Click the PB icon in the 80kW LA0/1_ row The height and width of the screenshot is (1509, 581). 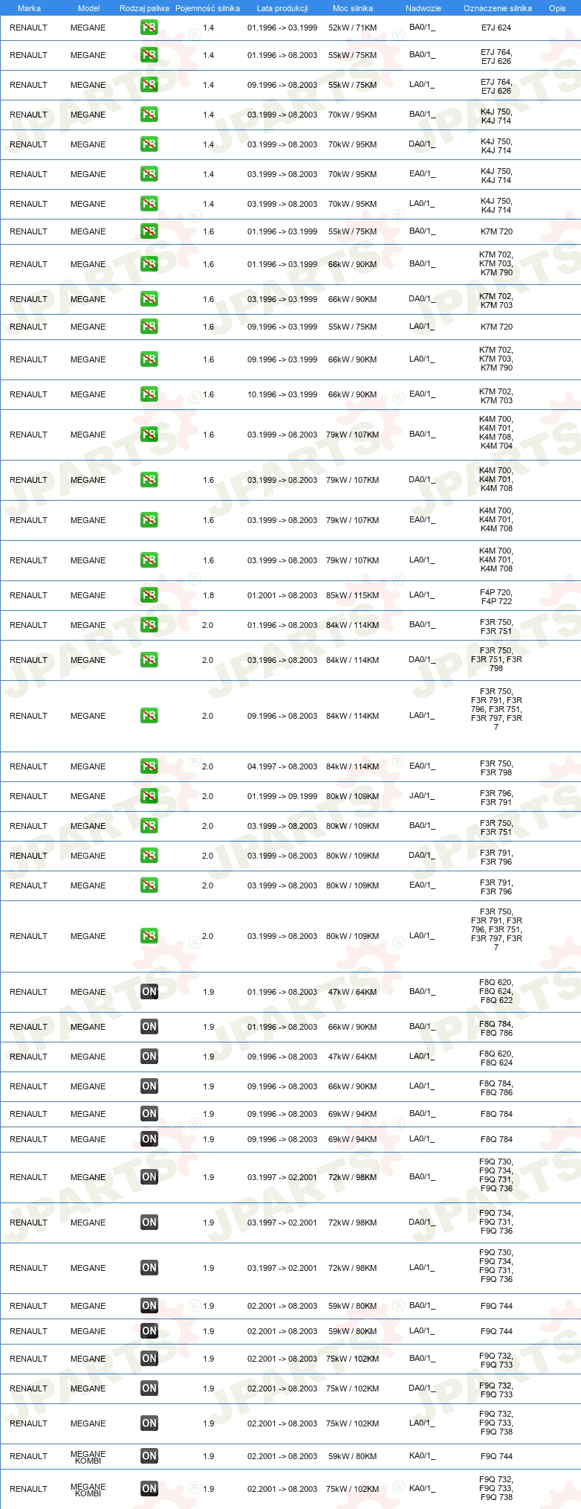[x=149, y=936]
